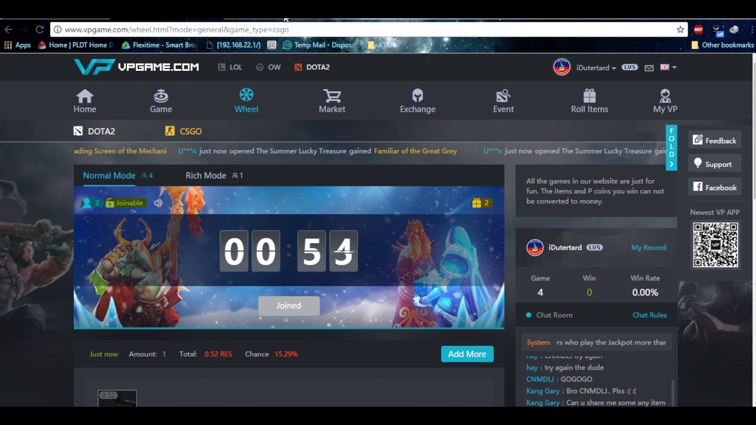Image resolution: width=756 pixels, height=425 pixels.
Task: Click the Joinable status badge
Action: [x=125, y=203]
